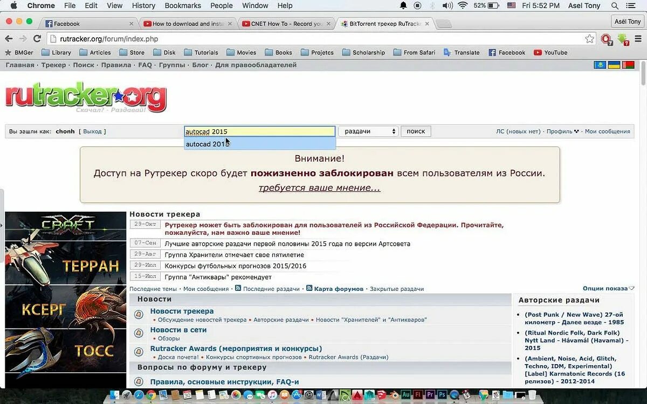Click the ТЕРРАН banner image
Screen dimensions: 647x404
coord(66,262)
